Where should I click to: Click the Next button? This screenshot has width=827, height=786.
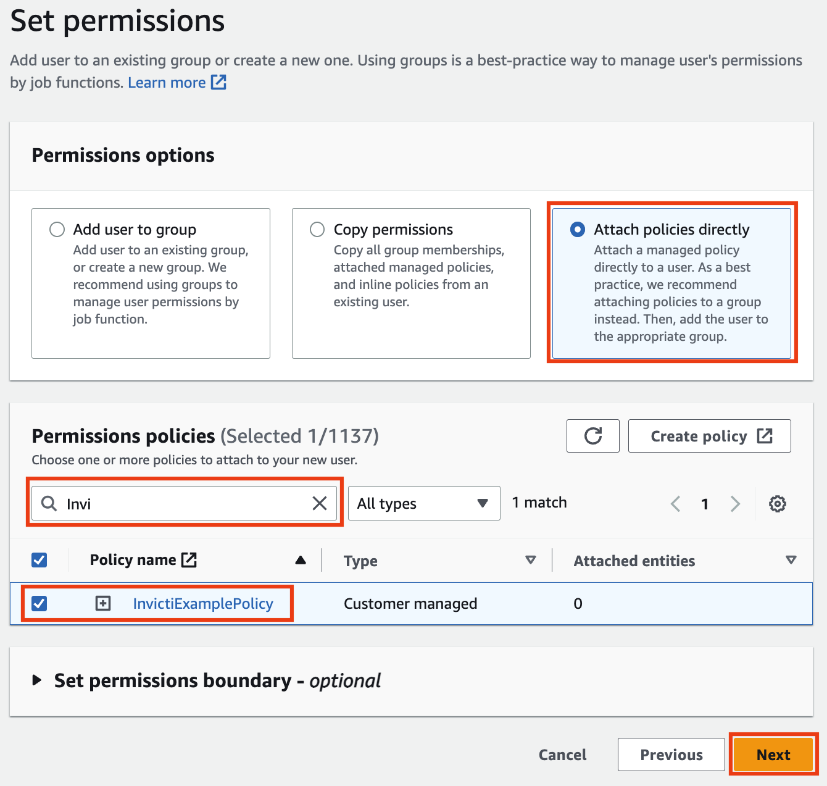tap(773, 755)
